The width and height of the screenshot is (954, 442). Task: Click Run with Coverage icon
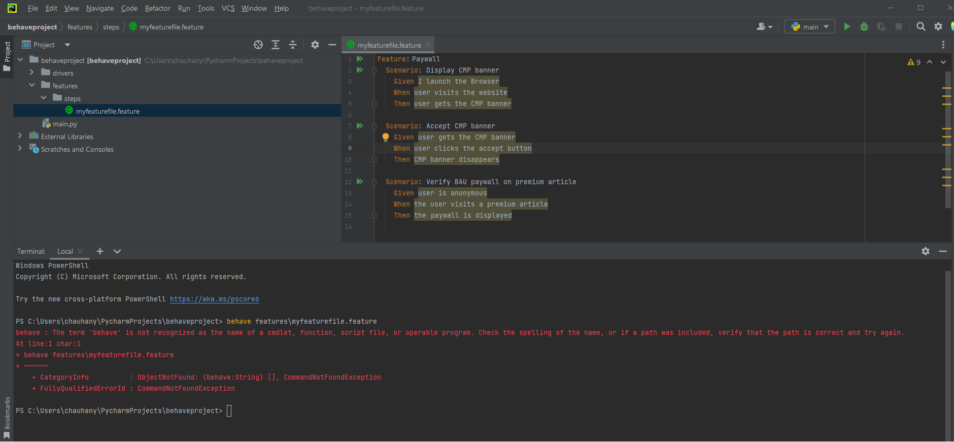(881, 26)
